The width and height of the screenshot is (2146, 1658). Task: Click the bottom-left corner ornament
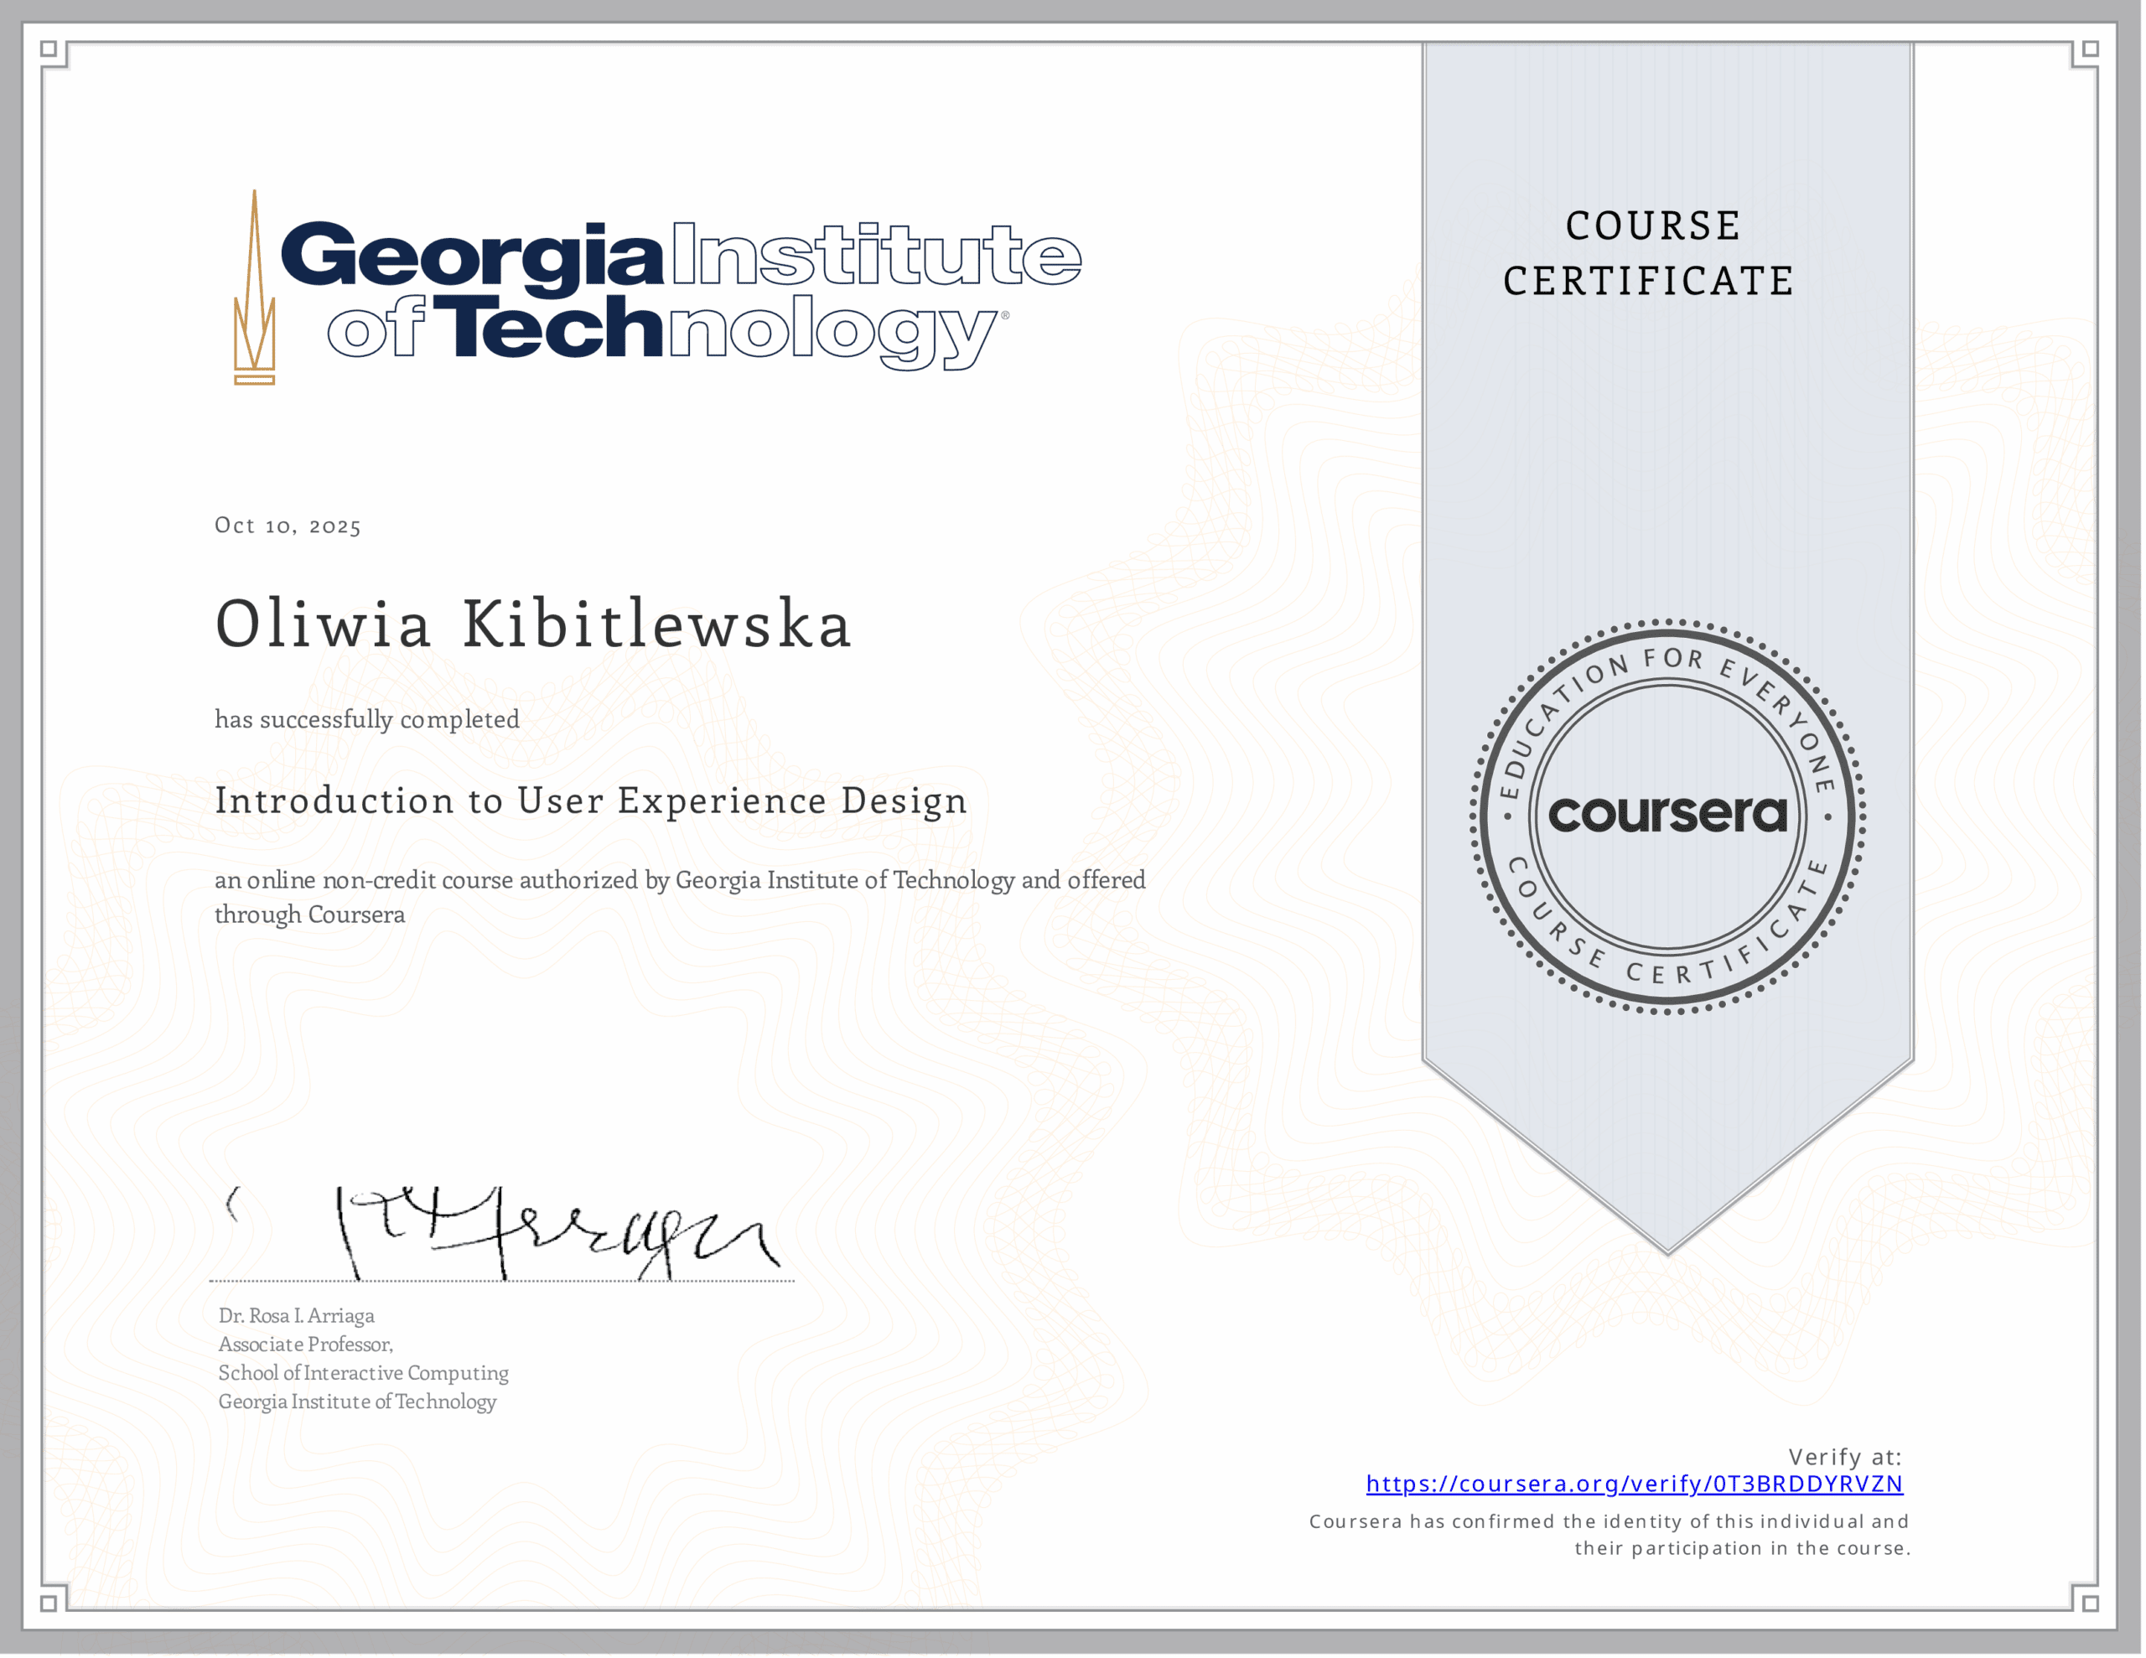coord(49,1603)
